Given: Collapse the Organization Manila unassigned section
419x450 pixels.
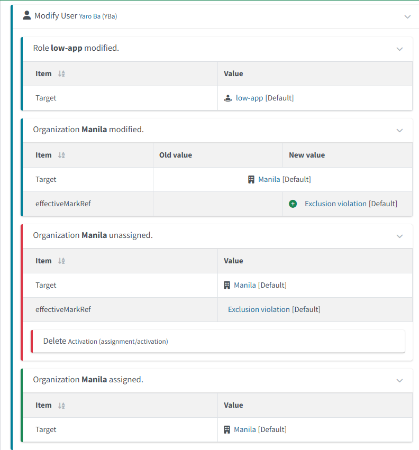Looking at the screenshot, I should point(399,236).
